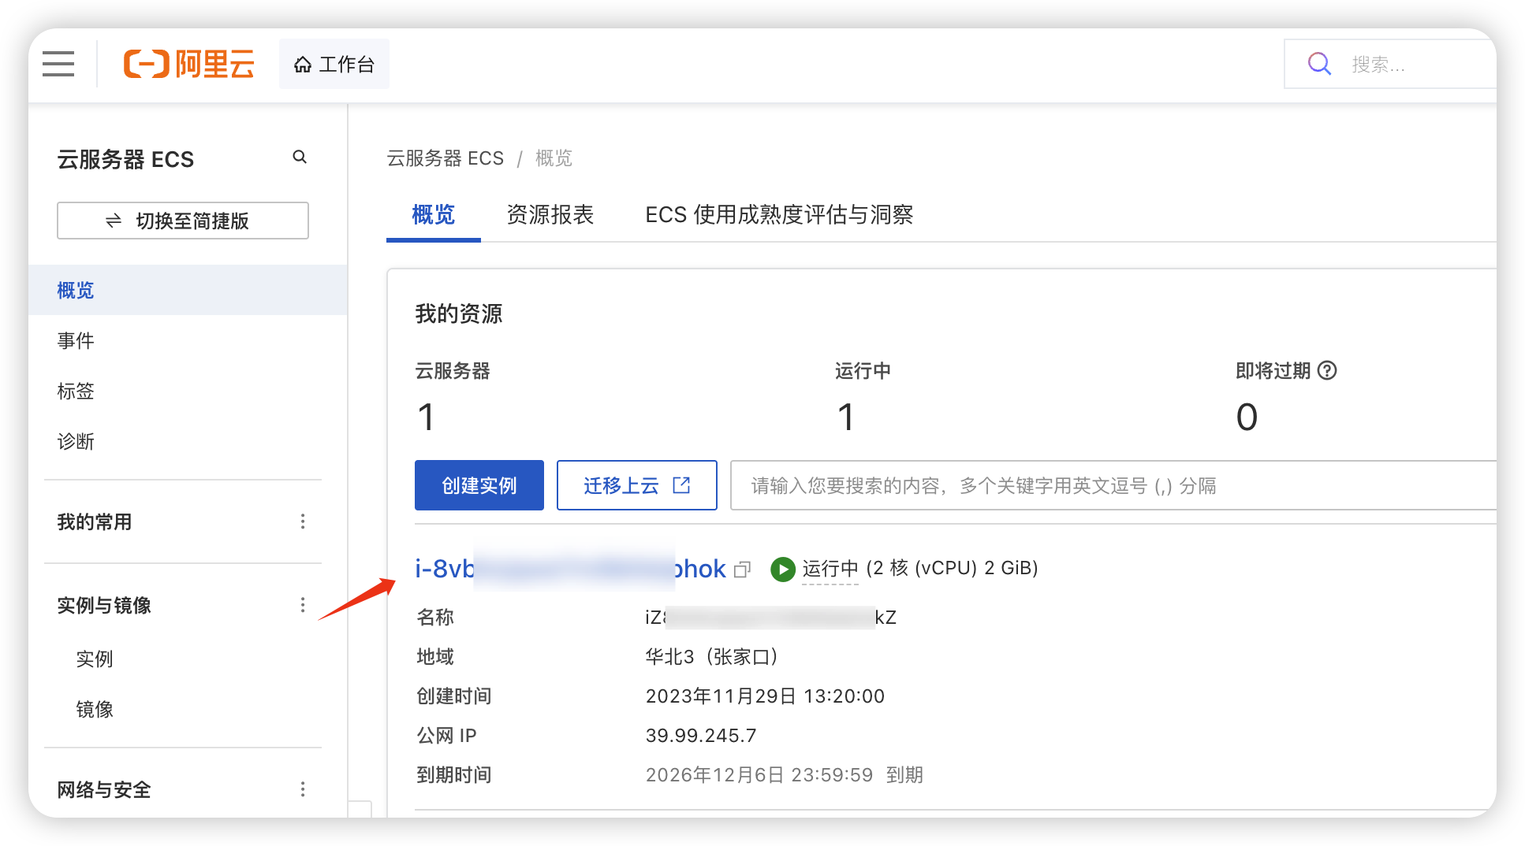1525x846 pixels.
Task: Click the 即将过期 help question icon
Action: tap(1327, 370)
